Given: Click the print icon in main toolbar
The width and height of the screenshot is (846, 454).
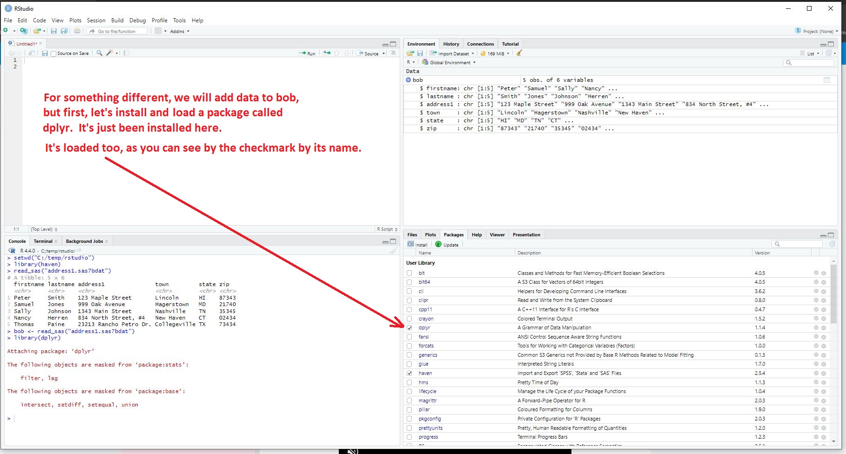Looking at the screenshot, I should 77,31.
